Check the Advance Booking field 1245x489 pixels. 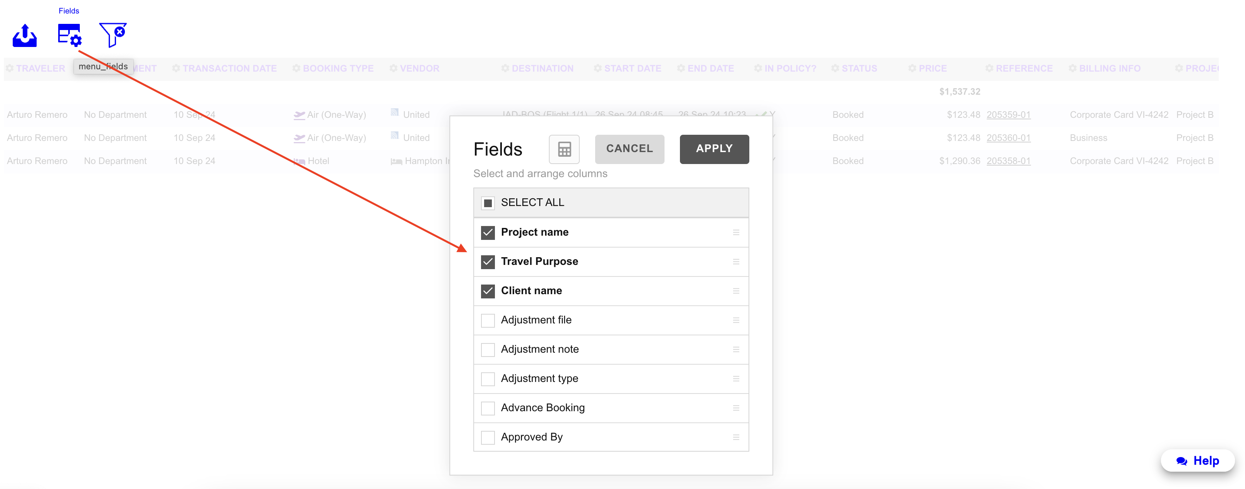pyautogui.click(x=488, y=409)
